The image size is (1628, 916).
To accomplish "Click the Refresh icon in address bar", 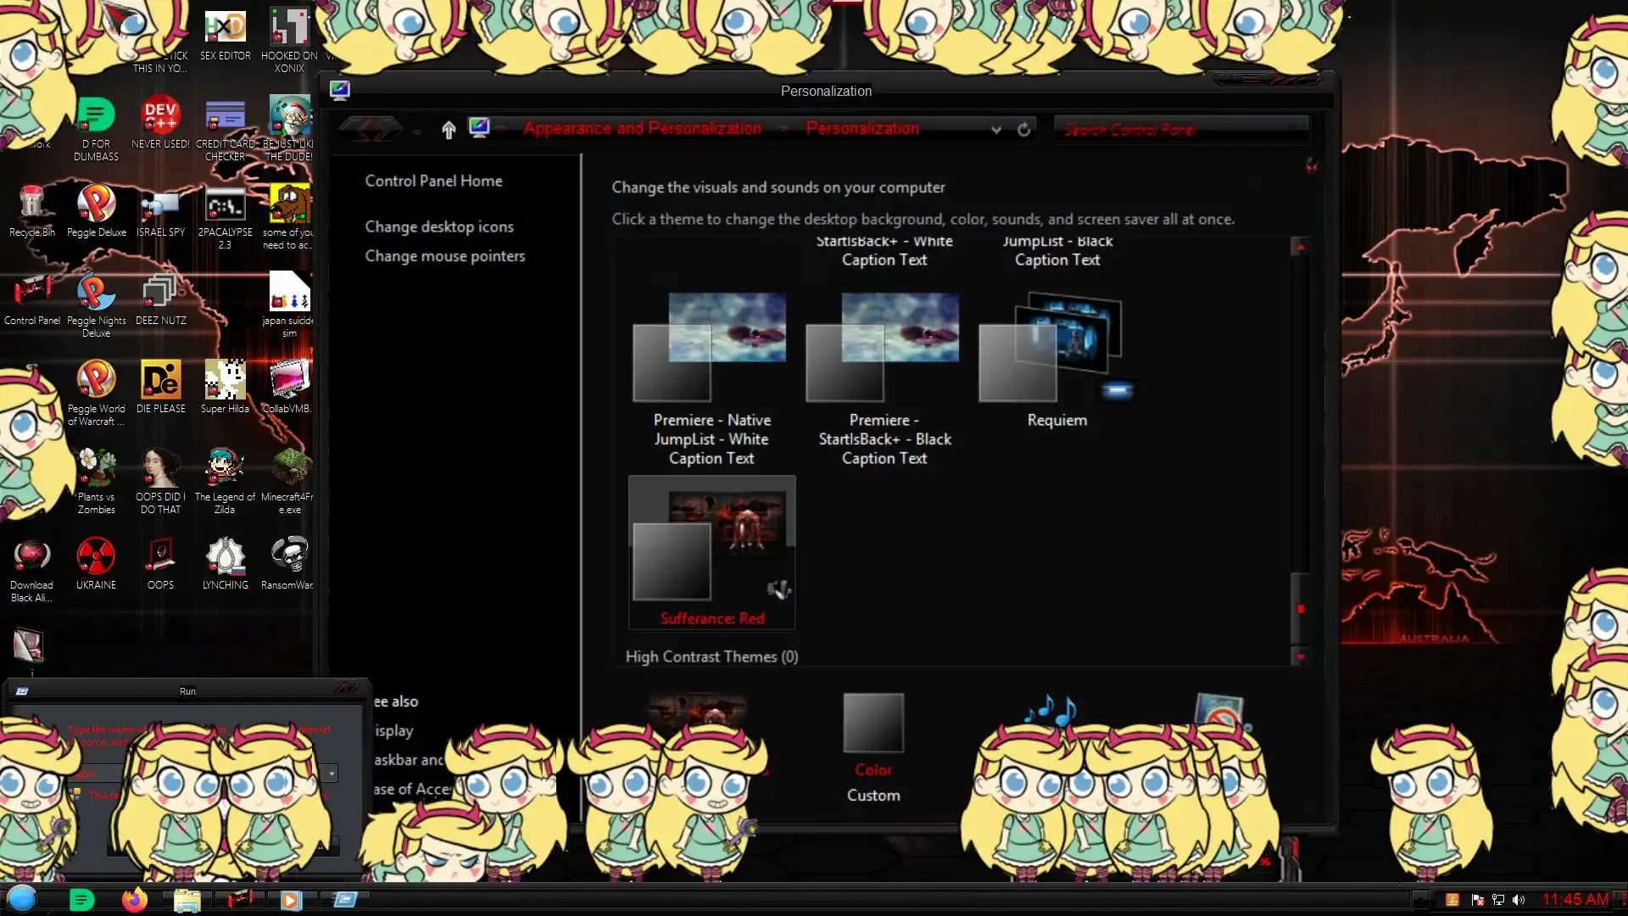I will click(x=1023, y=130).
